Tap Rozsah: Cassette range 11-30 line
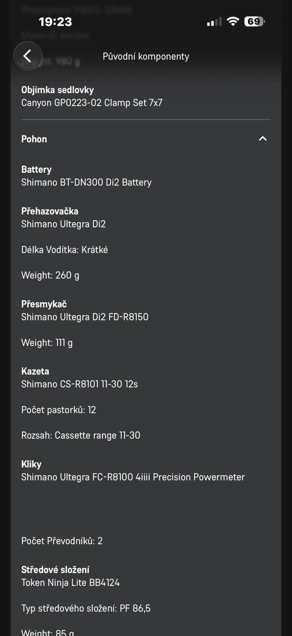292x636 pixels. coord(81,435)
